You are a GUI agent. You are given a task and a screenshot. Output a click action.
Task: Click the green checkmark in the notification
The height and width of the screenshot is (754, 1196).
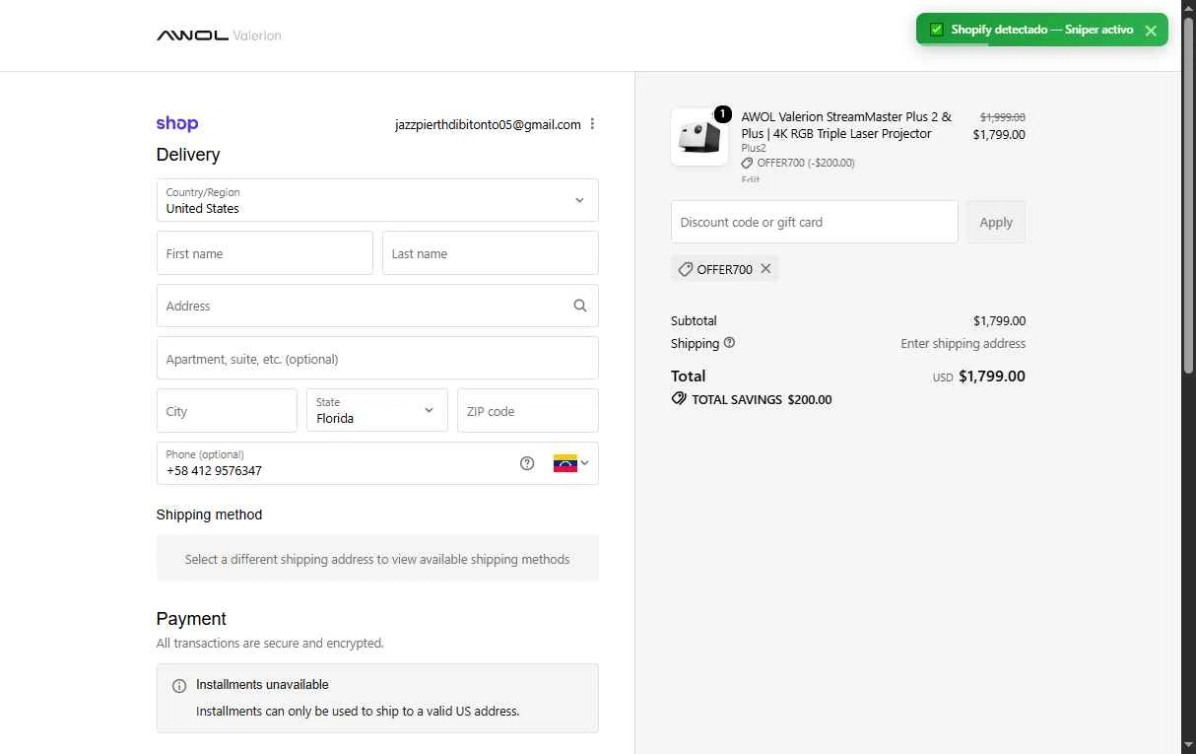(937, 30)
